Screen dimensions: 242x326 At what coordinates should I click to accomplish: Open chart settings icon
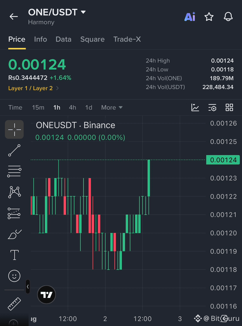tap(212, 108)
